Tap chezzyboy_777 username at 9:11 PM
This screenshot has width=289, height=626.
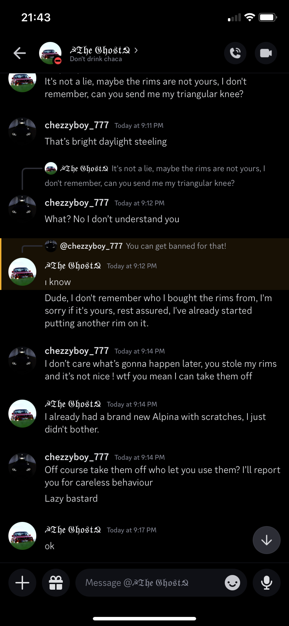click(77, 125)
